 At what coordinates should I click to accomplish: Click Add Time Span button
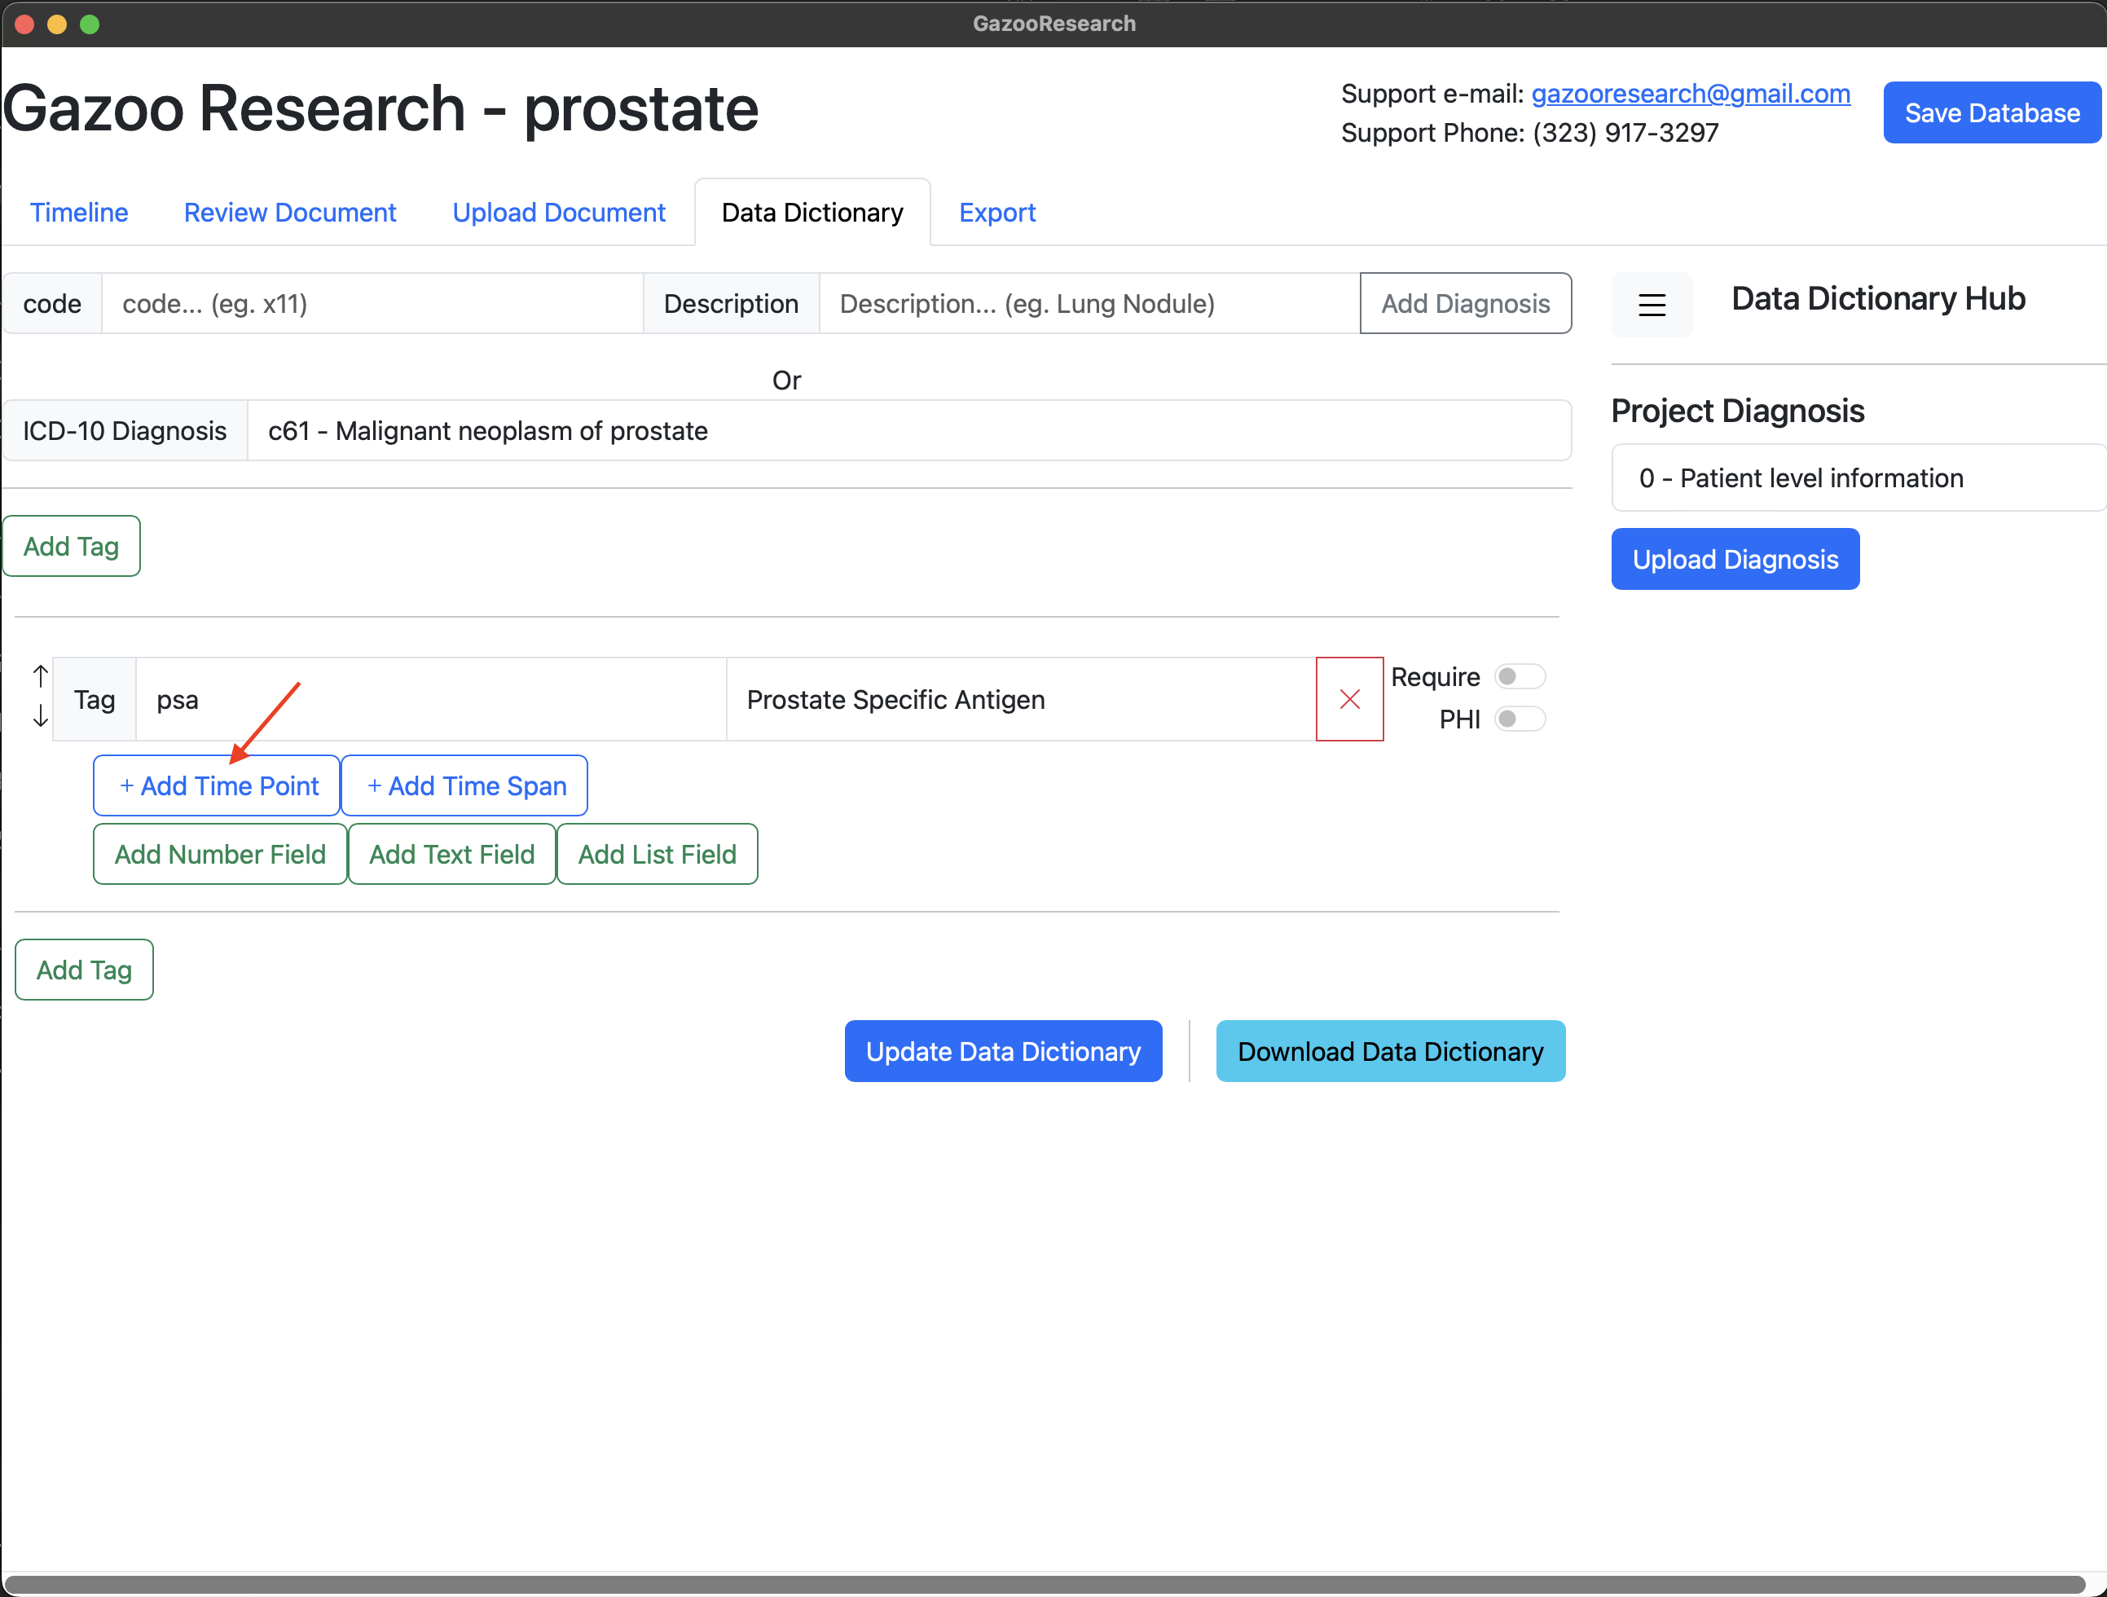[465, 785]
